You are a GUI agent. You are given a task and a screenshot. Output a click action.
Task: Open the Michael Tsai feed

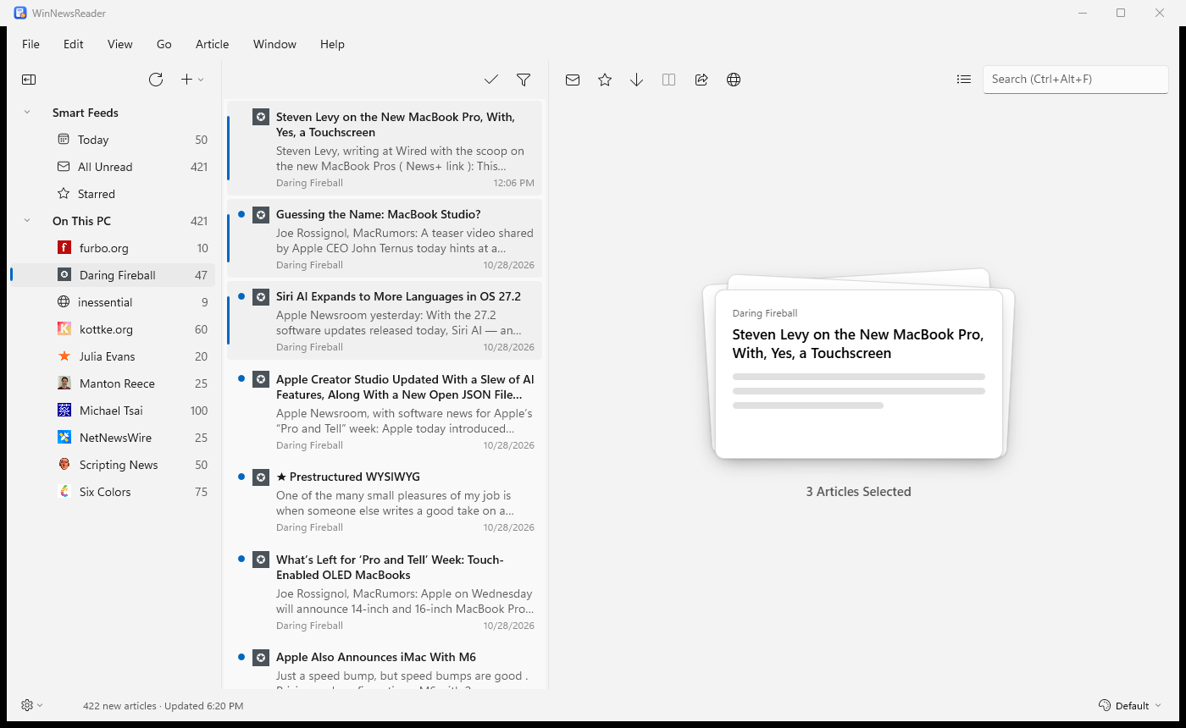pos(113,411)
